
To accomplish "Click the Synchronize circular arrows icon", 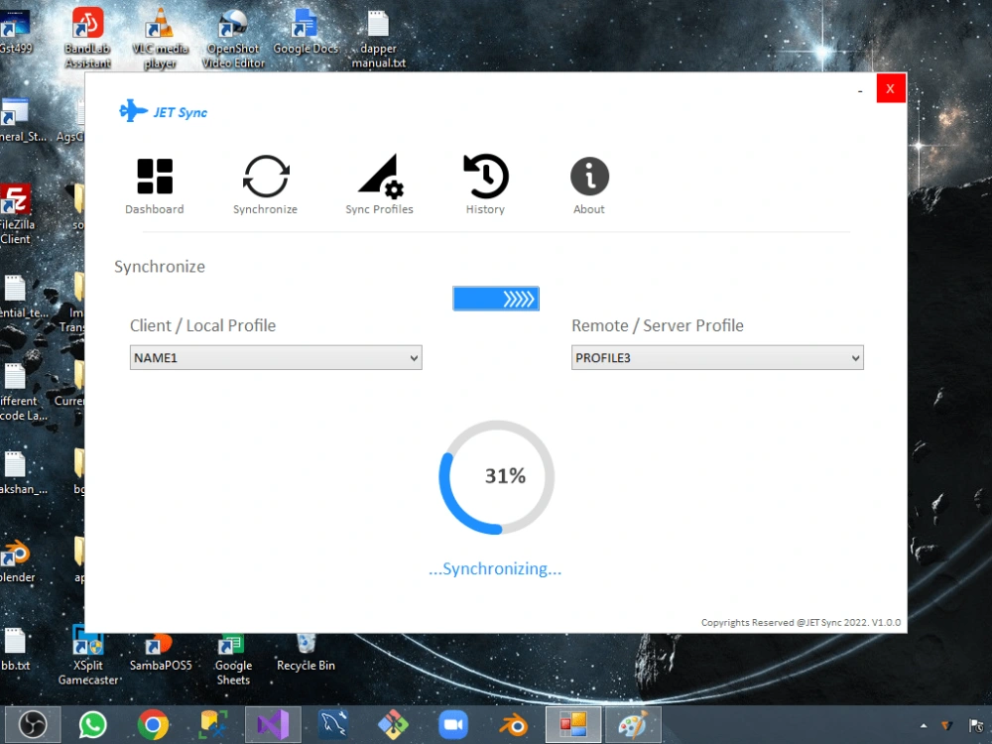I will [266, 177].
